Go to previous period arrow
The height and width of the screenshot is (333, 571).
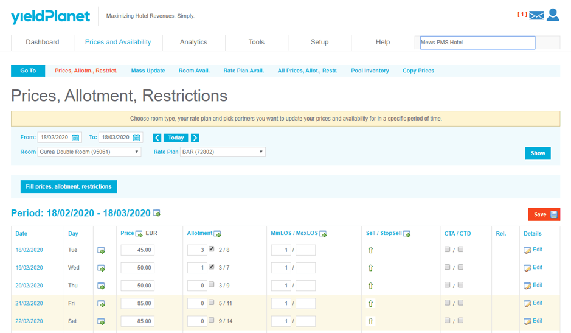157,138
